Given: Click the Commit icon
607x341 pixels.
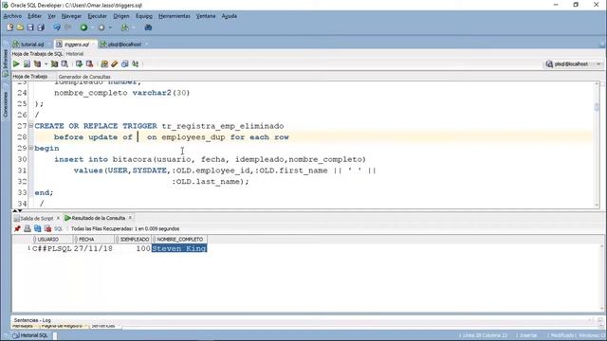Looking at the screenshot, I should click(x=79, y=63).
